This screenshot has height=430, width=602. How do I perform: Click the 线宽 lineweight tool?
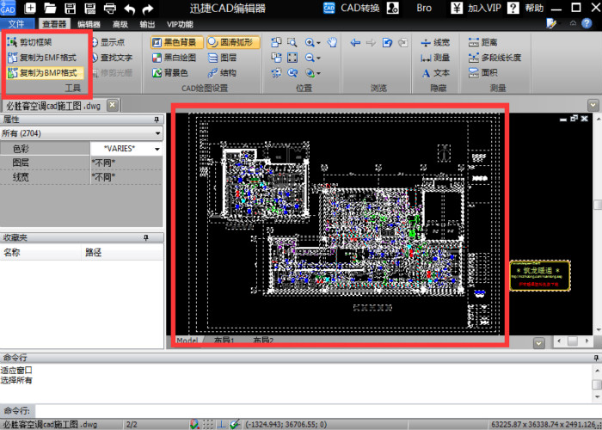435,42
